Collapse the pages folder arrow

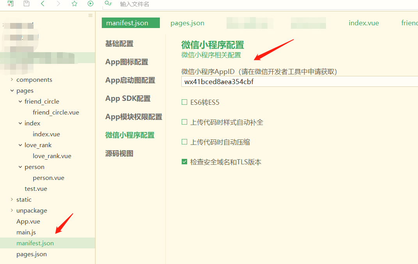[x=12, y=90]
